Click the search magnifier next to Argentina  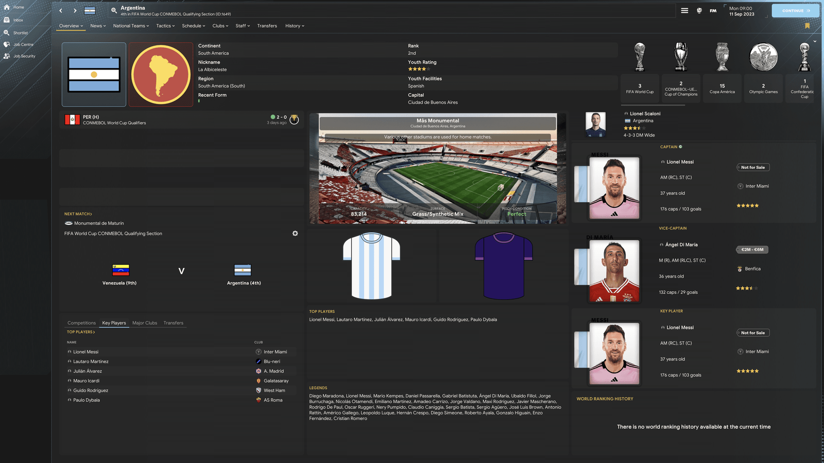click(114, 10)
